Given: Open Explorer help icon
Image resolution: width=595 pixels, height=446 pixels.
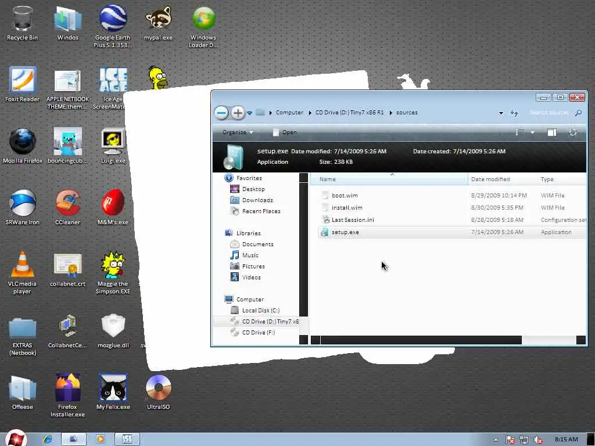Looking at the screenshot, I should [x=573, y=132].
